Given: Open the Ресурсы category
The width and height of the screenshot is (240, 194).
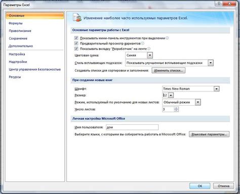Looking at the screenshot, I should tap(15, 77).
